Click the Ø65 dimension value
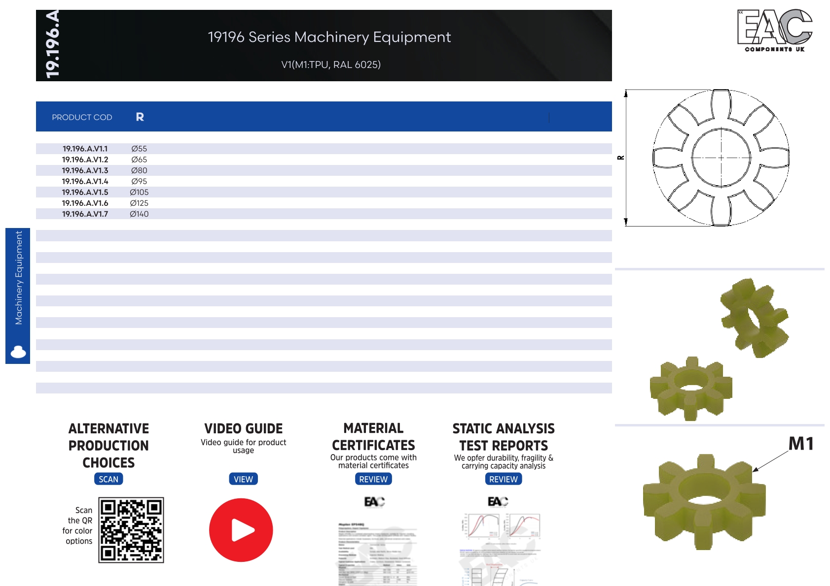The width and height of the screenshot is (830, 586). (x=139, y=160)
